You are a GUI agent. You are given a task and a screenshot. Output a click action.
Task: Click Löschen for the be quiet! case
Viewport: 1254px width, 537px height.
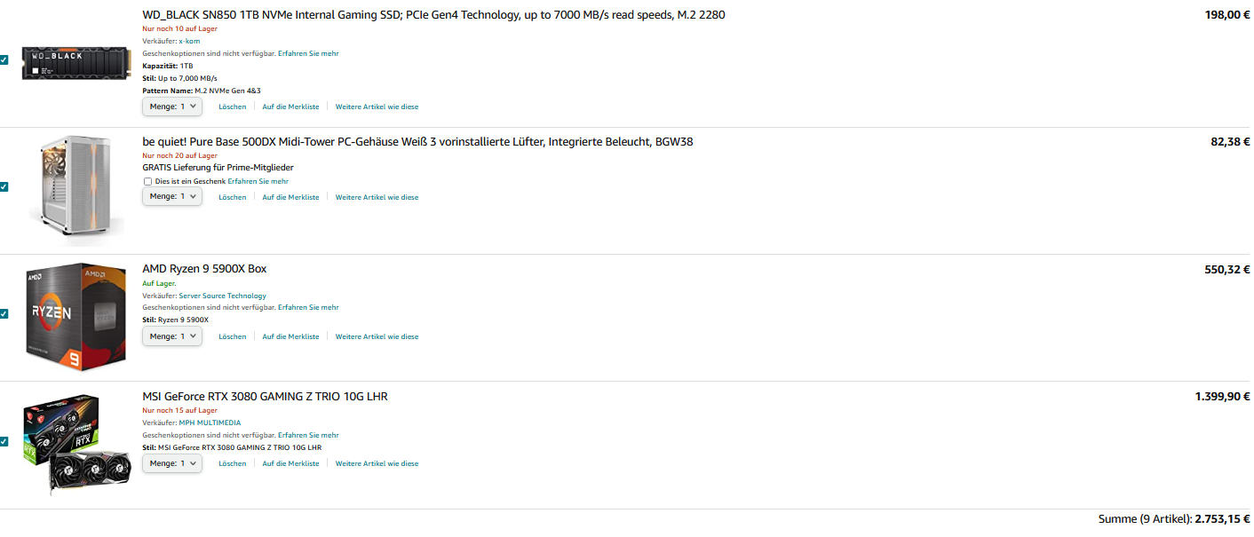point(233,197)
